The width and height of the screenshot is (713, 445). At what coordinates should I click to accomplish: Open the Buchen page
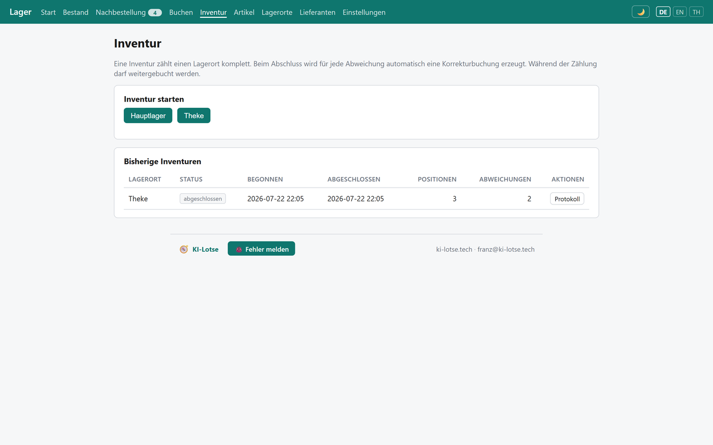tap(181, 12)
